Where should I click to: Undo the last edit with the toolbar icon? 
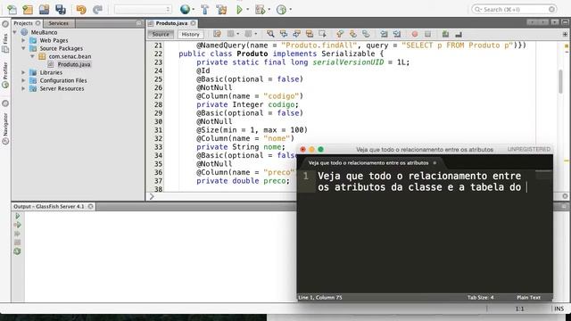(x=81, y=10)
